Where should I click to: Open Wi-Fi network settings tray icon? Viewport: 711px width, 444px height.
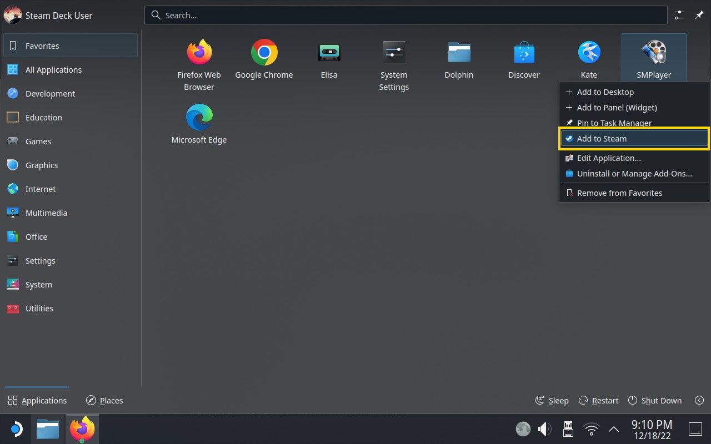click(592, 429)
